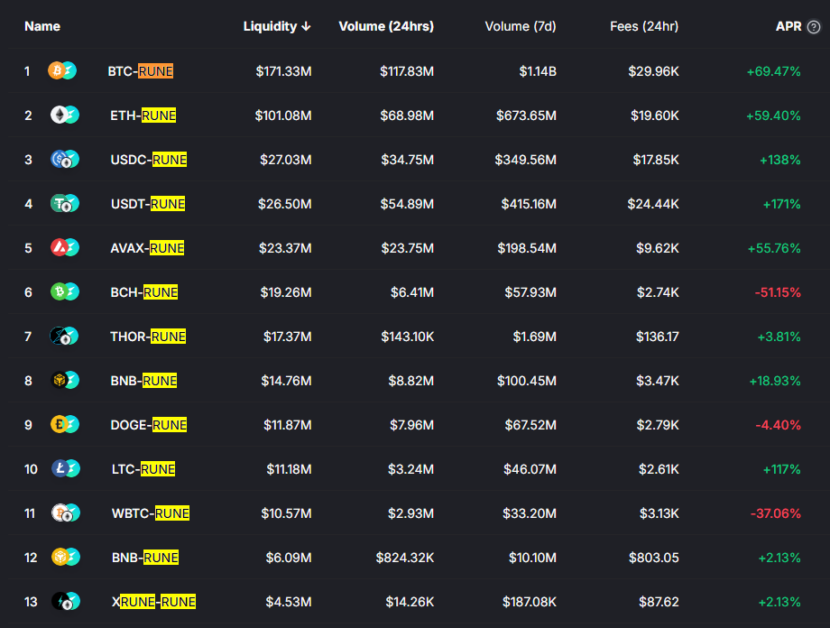Select the BNB-RUNE row ranked 8
This screenshot has width=830, height=628.
click(x=415, y=380)
